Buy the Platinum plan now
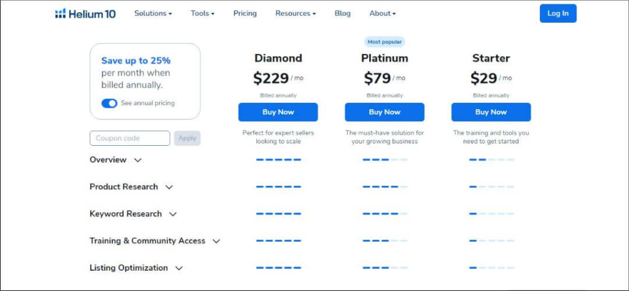The height and width of the screenshot is (291, 629). pyautogui.click(x=385, y=112)
